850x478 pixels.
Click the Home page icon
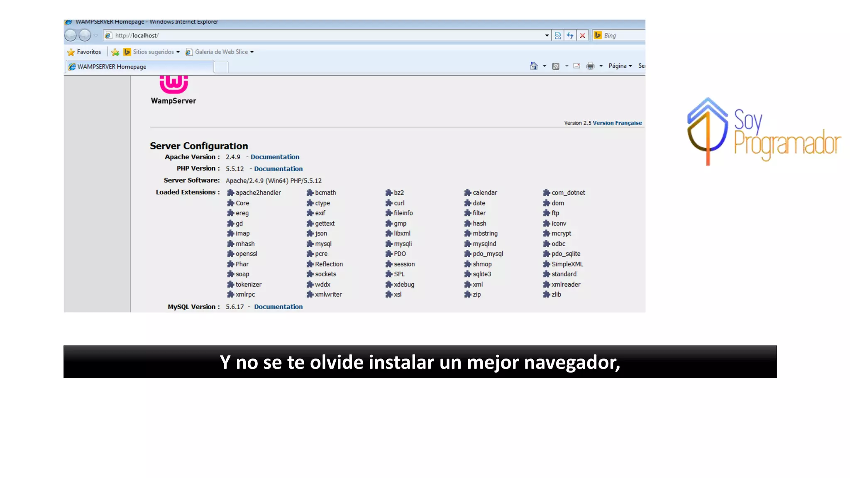534,66
